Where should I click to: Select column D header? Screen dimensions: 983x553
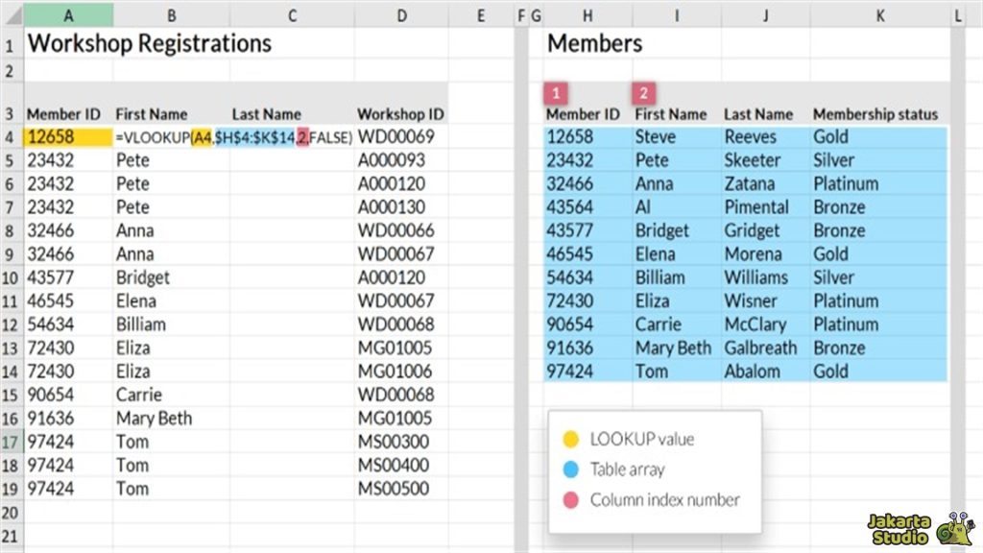[x=400, y=14]
